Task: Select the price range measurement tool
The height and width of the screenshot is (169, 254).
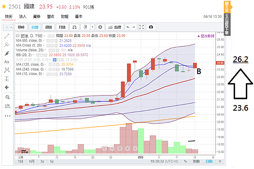Action: coord(7,79)
